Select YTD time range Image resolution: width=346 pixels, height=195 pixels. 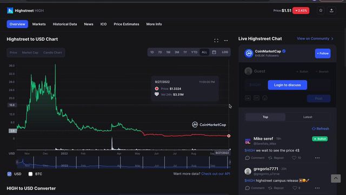click(x=194, y=52)
